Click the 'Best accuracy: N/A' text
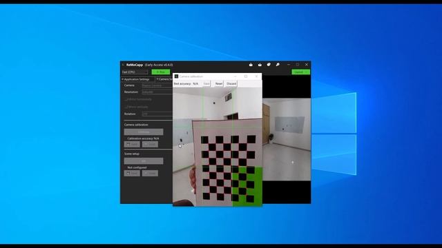The image size is (442, 248). click(186, 84)
